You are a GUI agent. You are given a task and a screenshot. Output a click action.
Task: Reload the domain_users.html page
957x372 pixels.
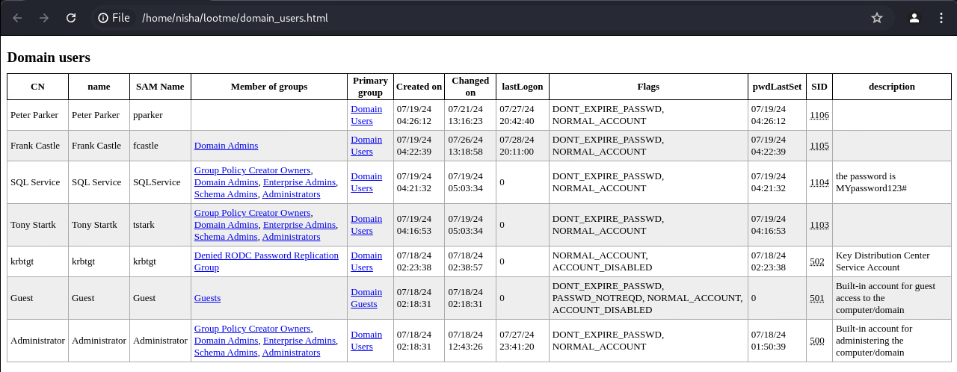click(71, 18)
